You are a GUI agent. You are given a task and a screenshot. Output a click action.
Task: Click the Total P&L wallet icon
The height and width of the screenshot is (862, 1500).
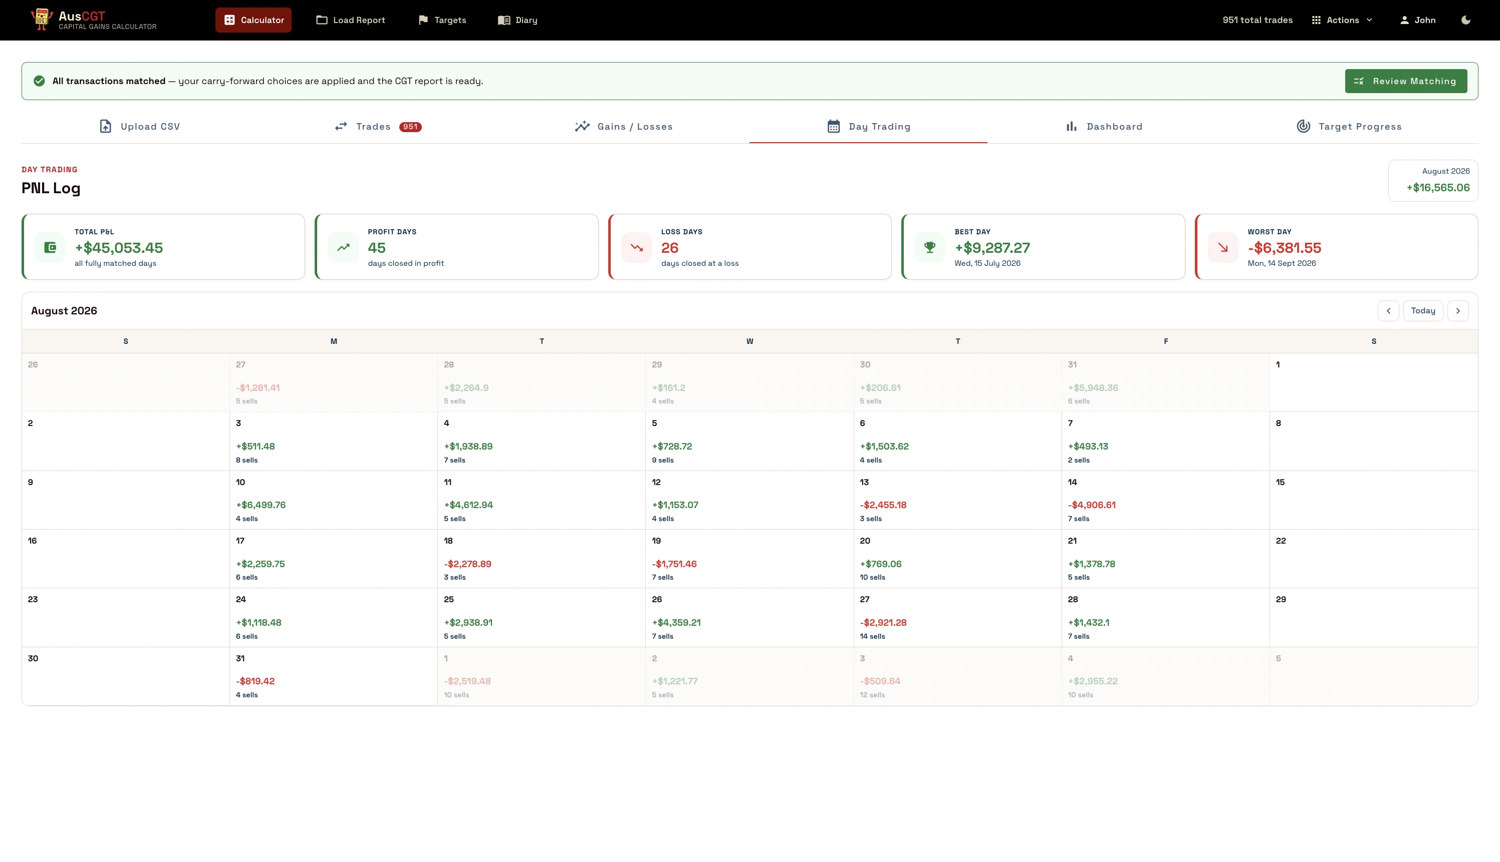pos(51,247)
